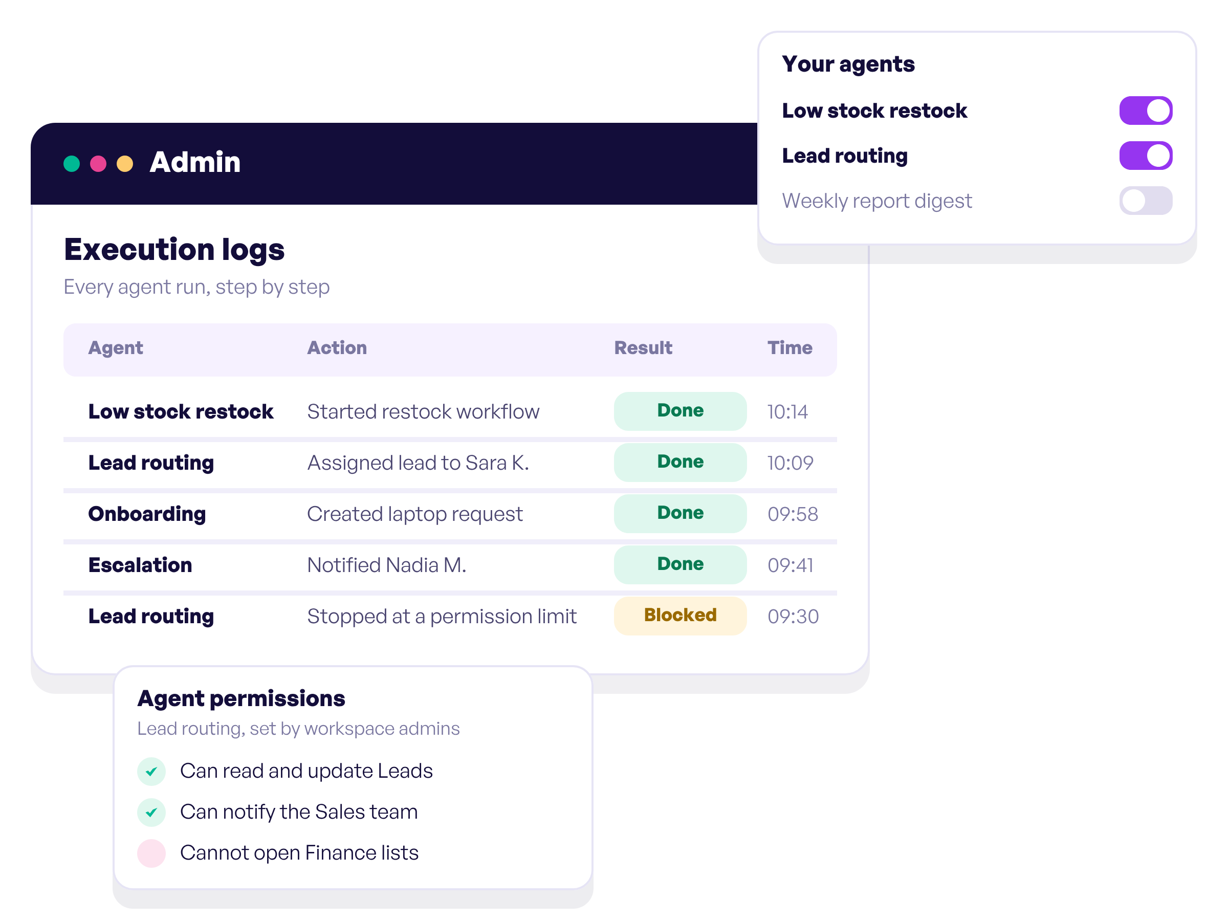Select the Low stock restock log row name
The height and width of the screenshot is (921, 1228).
click(181, 411)
